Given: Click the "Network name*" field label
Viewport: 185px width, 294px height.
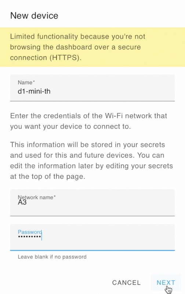Looking at the screenshot, I should (37, 197).
